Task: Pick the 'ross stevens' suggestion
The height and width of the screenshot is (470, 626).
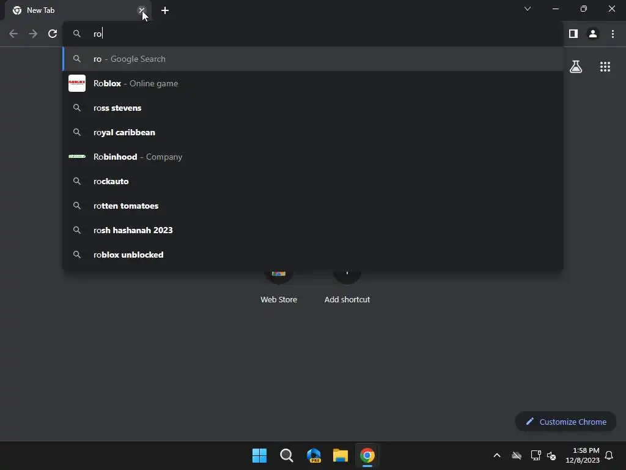Action: tap(313, 108)
